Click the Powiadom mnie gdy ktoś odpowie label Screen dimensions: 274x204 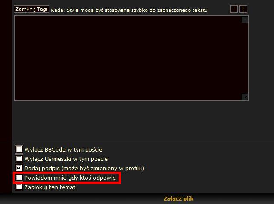tap(70, 178)
